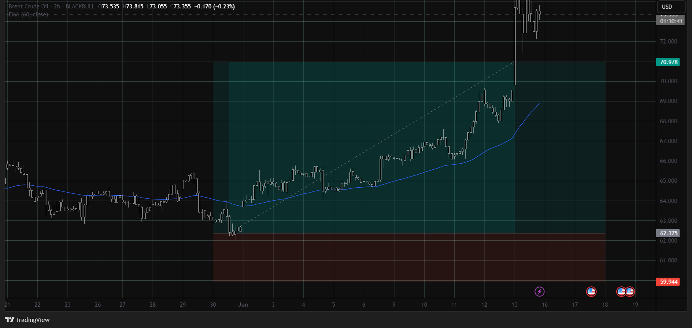Click the Brent Crude Oil symbol title
692x328 pixels.
(29, 6)
